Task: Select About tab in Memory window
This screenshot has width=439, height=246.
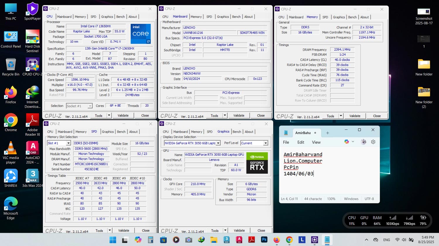Action: [364, 17]
